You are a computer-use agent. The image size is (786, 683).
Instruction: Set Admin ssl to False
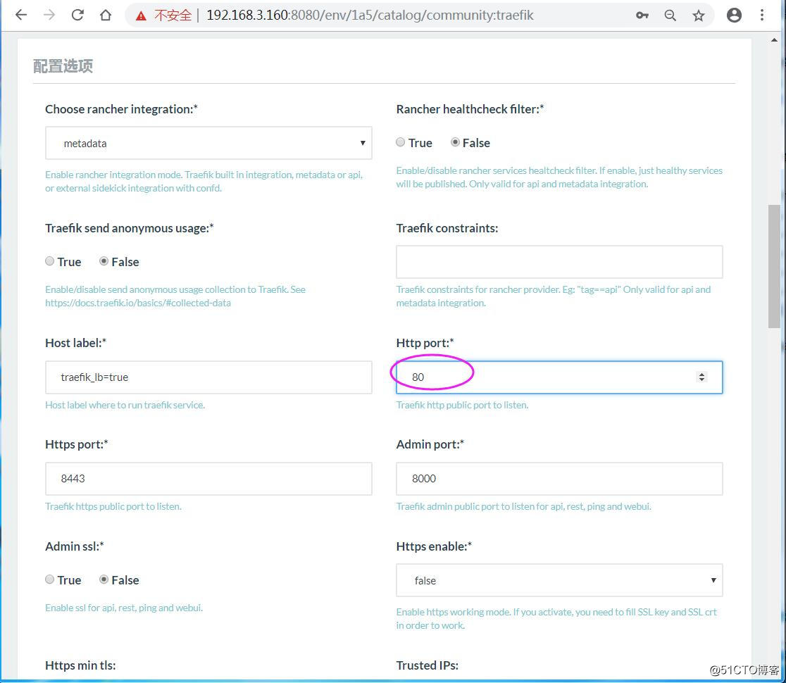point(104,579)
